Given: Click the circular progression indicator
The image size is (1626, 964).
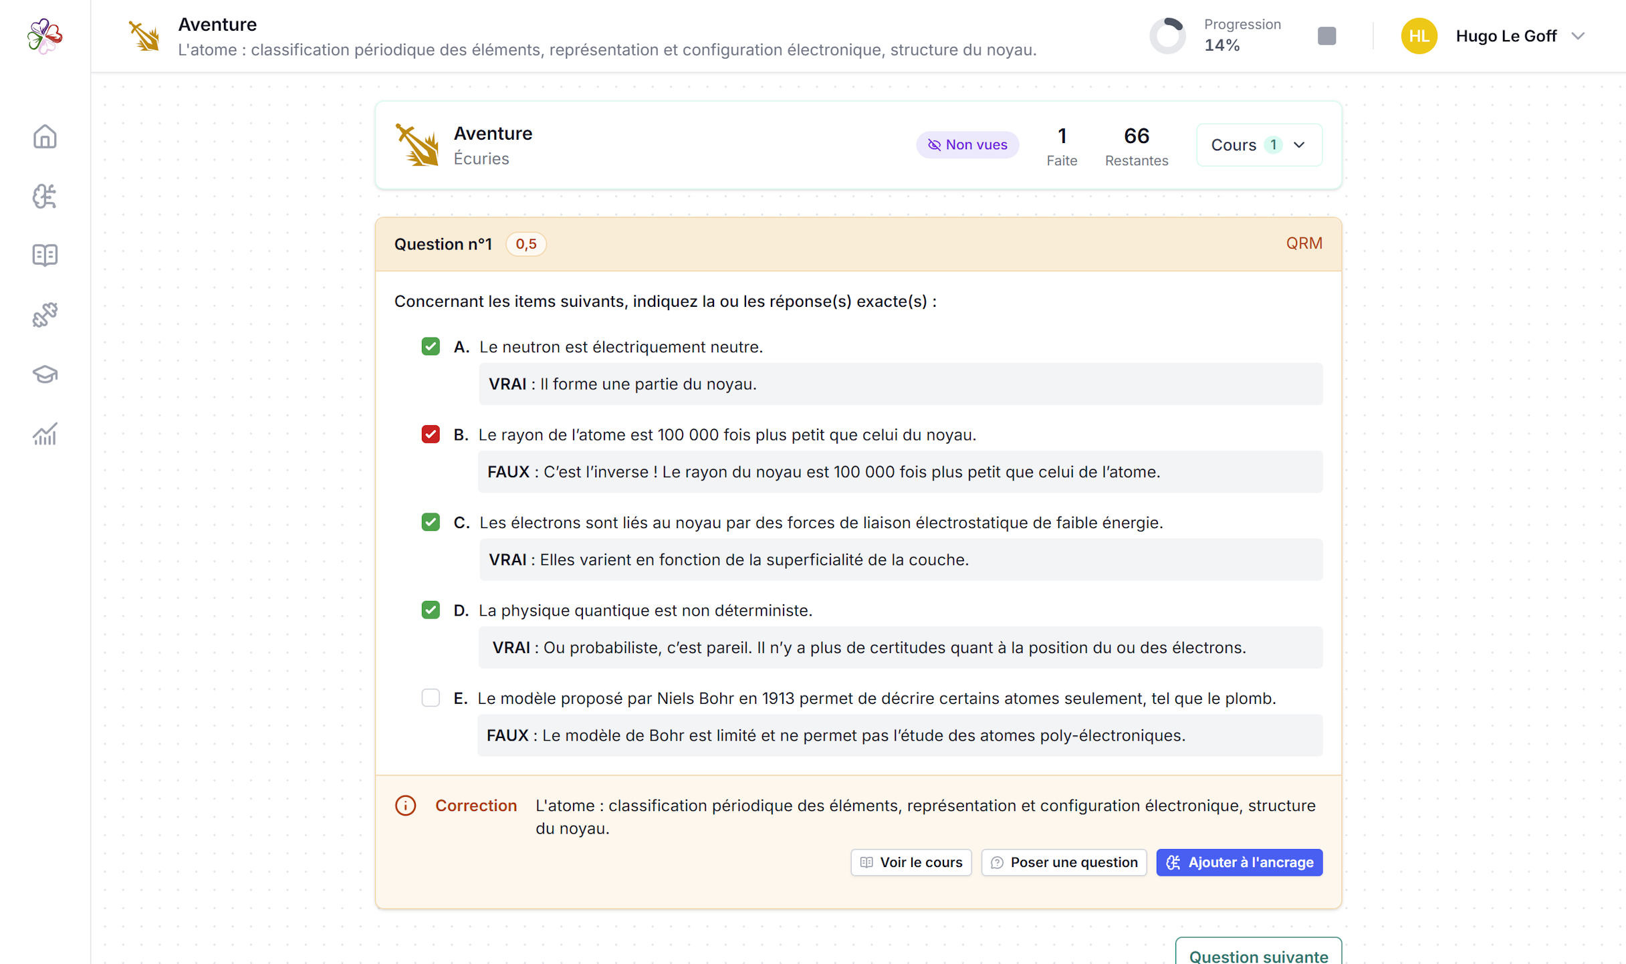Looking at the screenshot, I should click(x=1167, y=36).
